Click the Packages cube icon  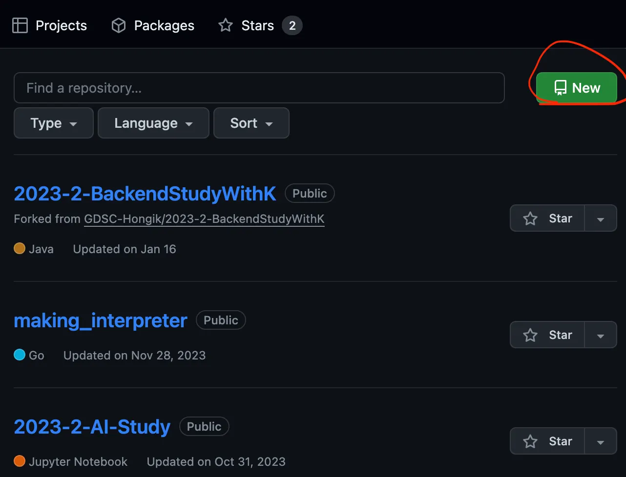(119, 25)
